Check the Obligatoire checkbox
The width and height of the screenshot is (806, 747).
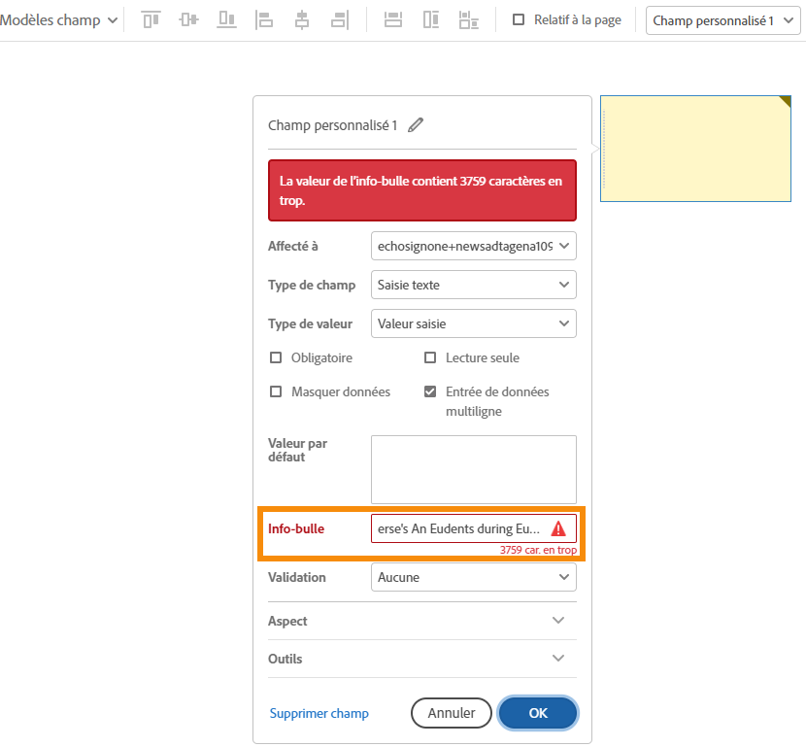(x=276, y=357)
